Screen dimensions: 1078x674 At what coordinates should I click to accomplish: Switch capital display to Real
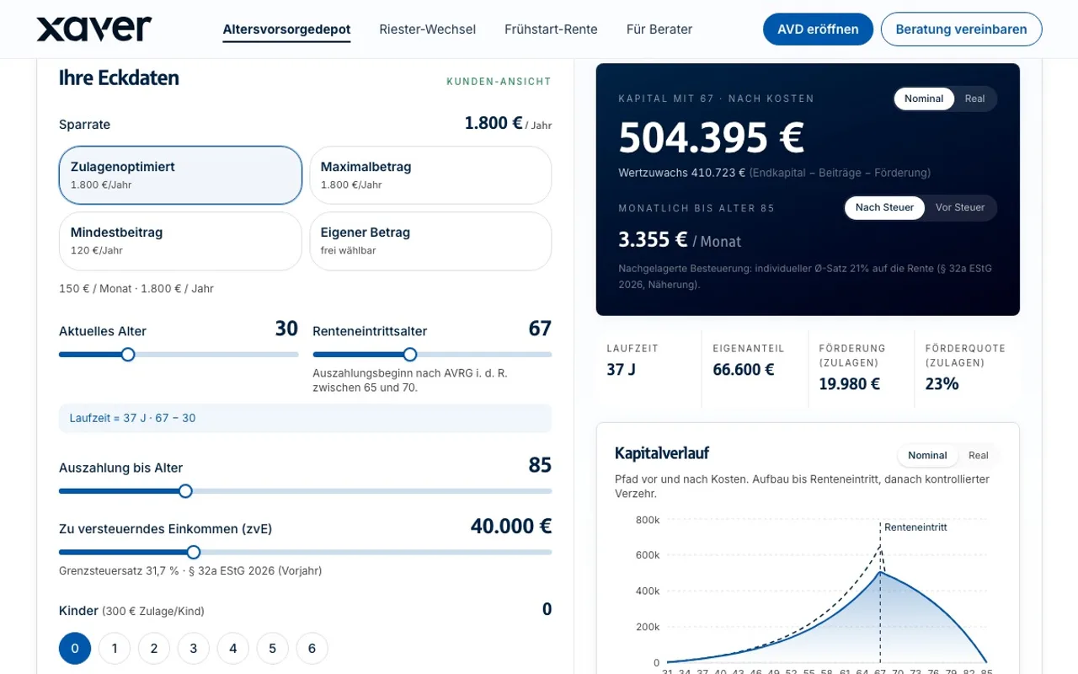975,99
